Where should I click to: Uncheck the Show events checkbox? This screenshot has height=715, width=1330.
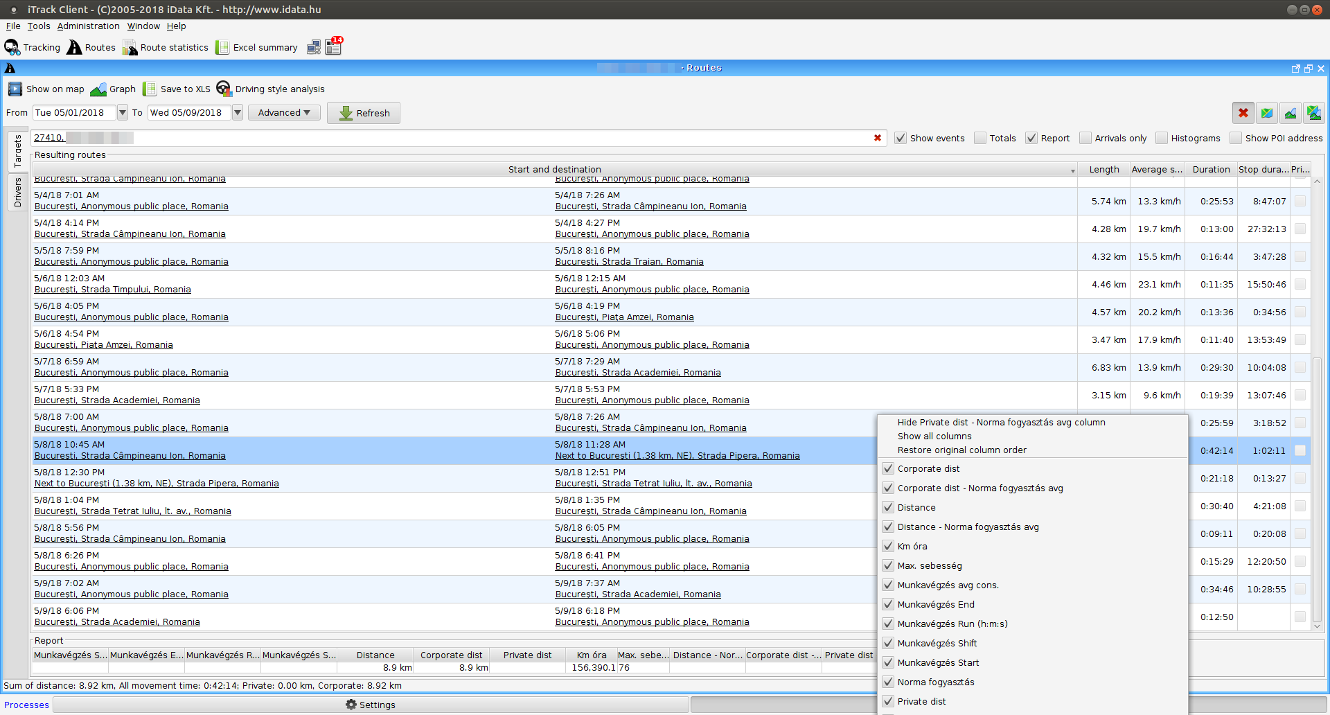901,138
